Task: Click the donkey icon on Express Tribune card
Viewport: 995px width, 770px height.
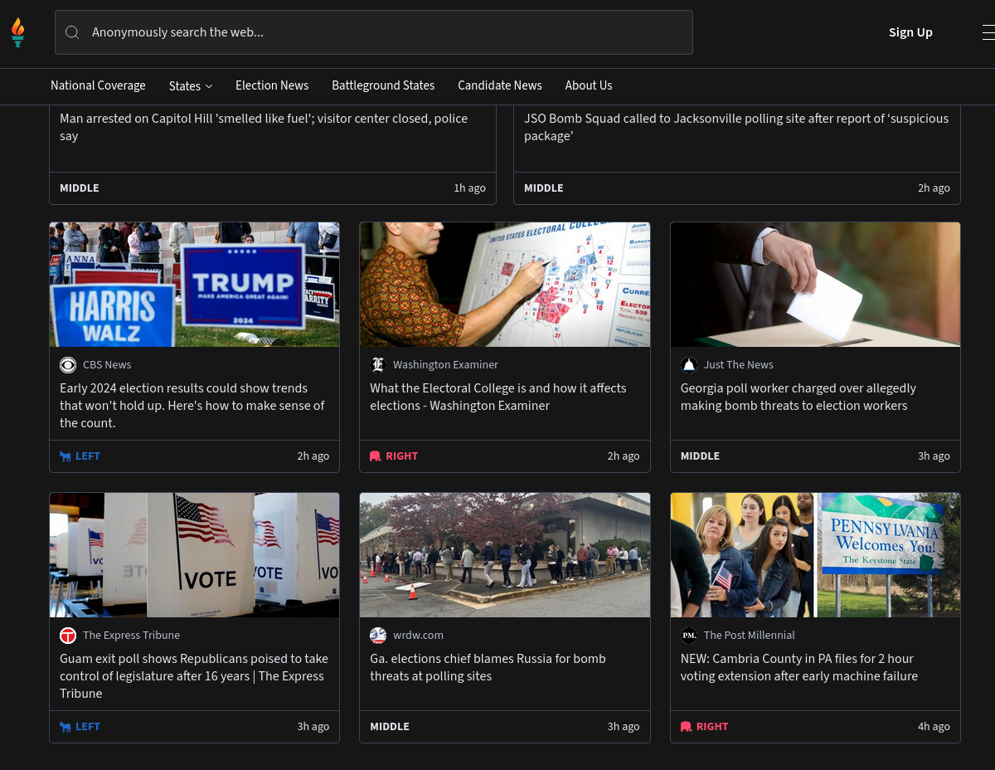Action: pyautogui.click(x=66, y=727)
